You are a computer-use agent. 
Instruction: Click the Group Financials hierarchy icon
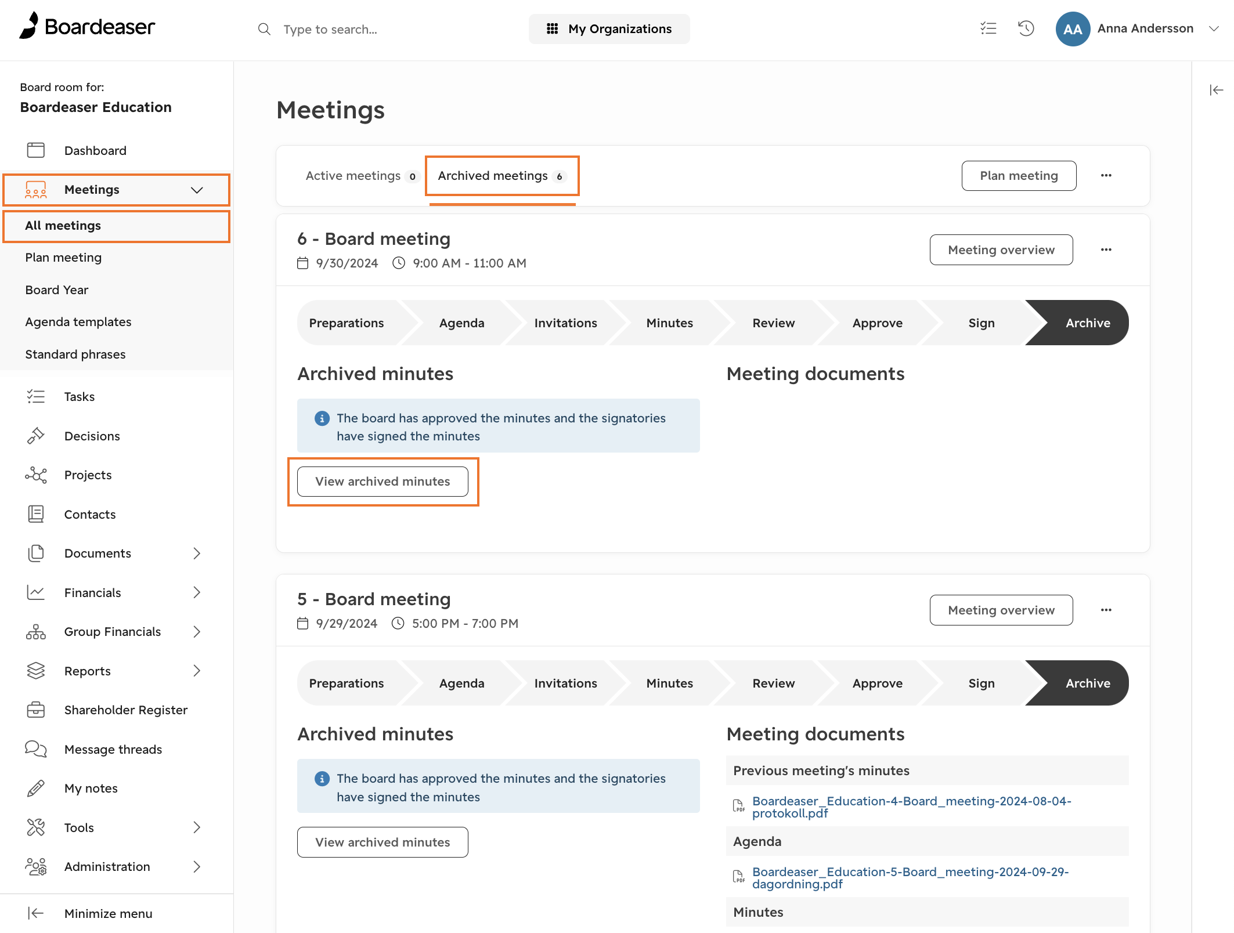click(36, 632)
